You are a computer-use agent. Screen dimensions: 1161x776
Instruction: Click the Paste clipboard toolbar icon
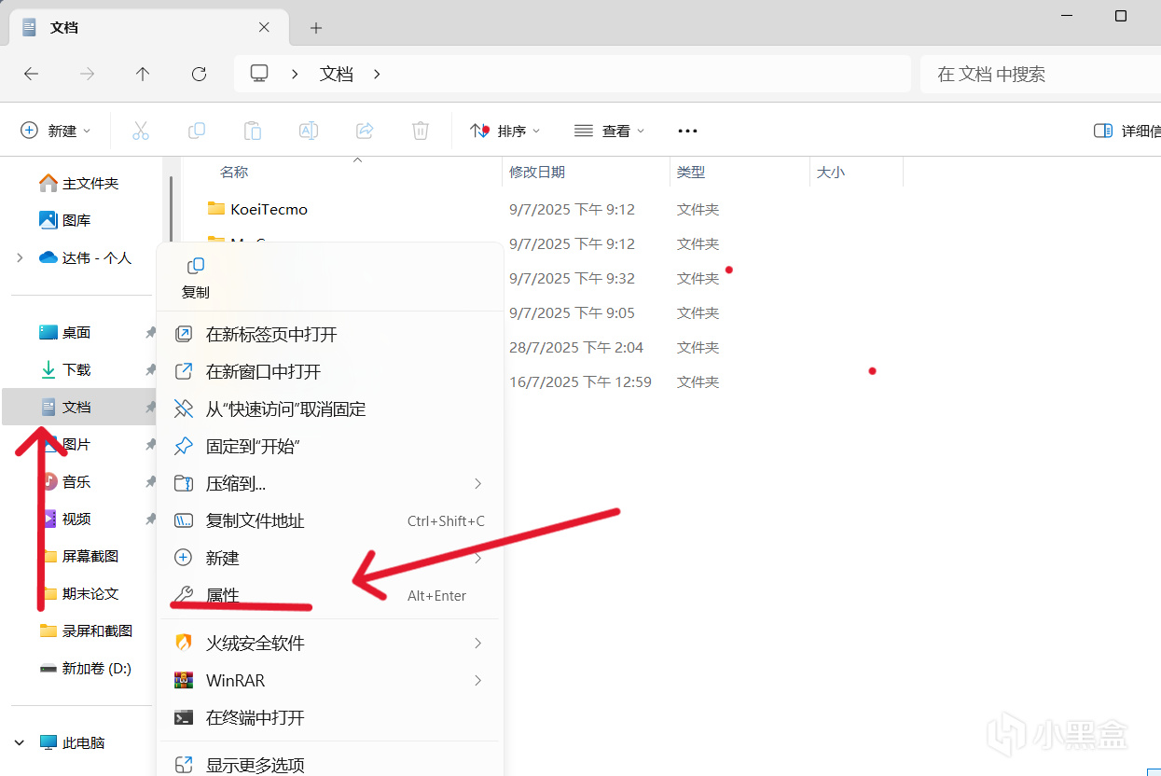pyautogui.click(x=253, y=131)
